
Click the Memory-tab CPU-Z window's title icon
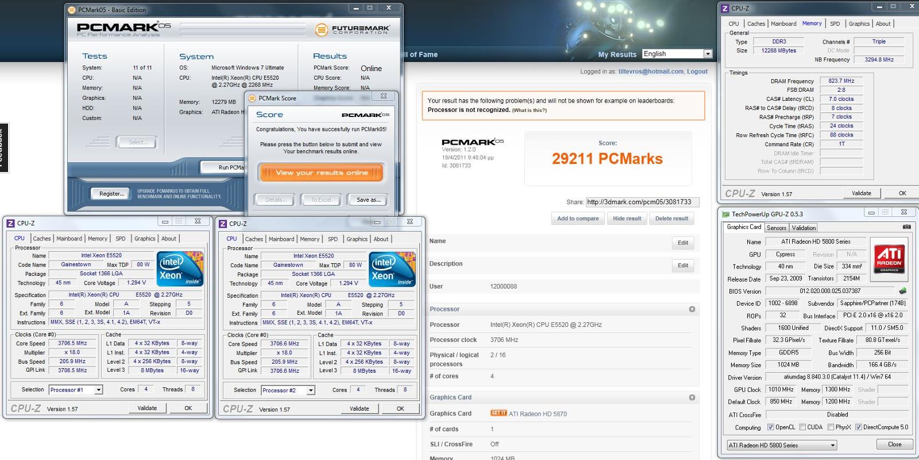tap(725, 8)
